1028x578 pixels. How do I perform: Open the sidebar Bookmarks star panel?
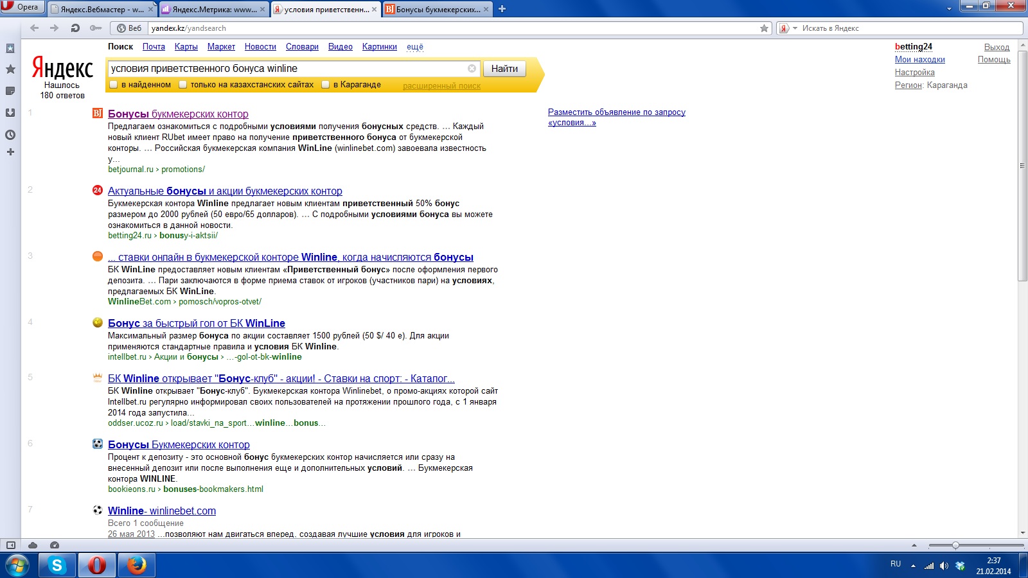tap(10, 69)
